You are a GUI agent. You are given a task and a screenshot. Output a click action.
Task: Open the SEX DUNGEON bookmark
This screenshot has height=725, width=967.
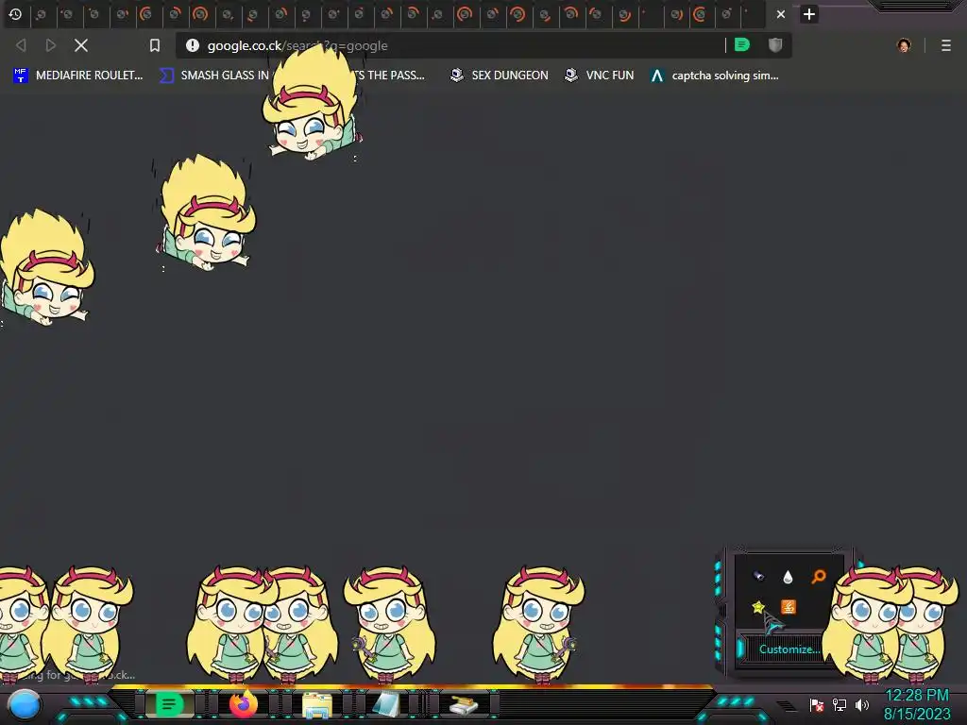pyautogui.click(x=500, y=76)
